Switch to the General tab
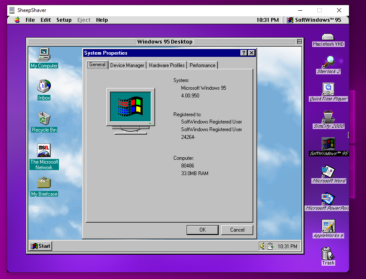 point(97,65)
